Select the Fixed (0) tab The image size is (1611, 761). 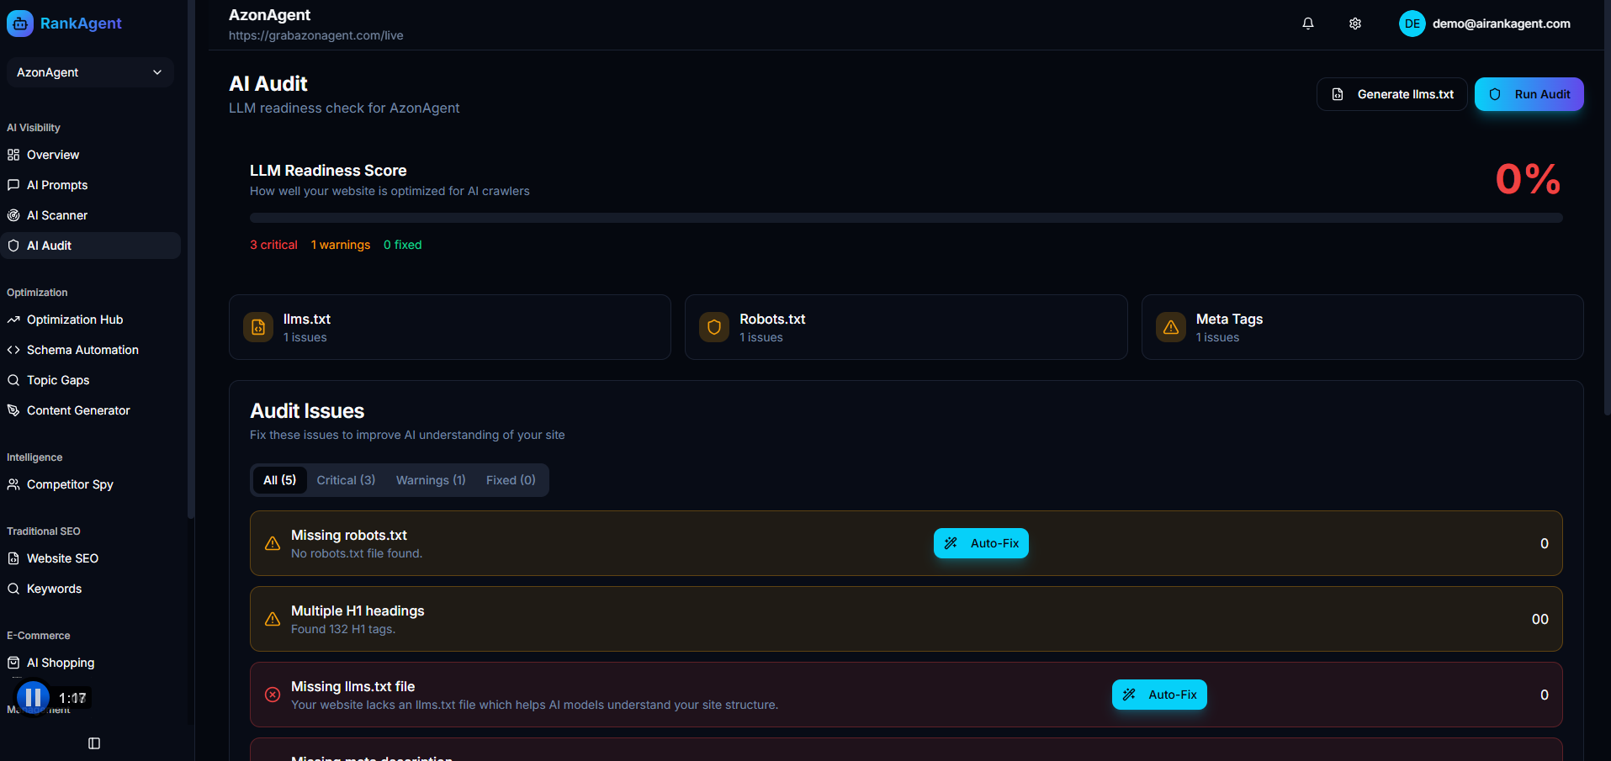point(511,480)
